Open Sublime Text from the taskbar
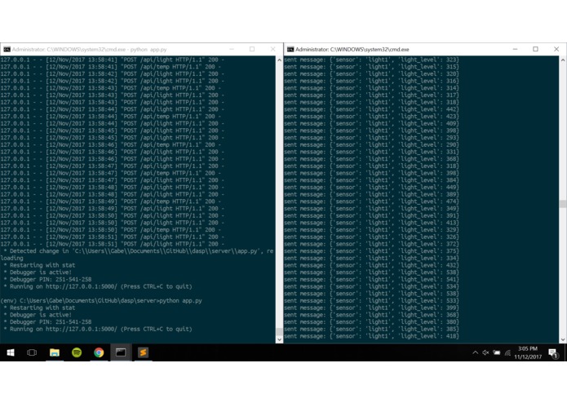Screen dimensions: 567x403 click(x=143, y=352)
